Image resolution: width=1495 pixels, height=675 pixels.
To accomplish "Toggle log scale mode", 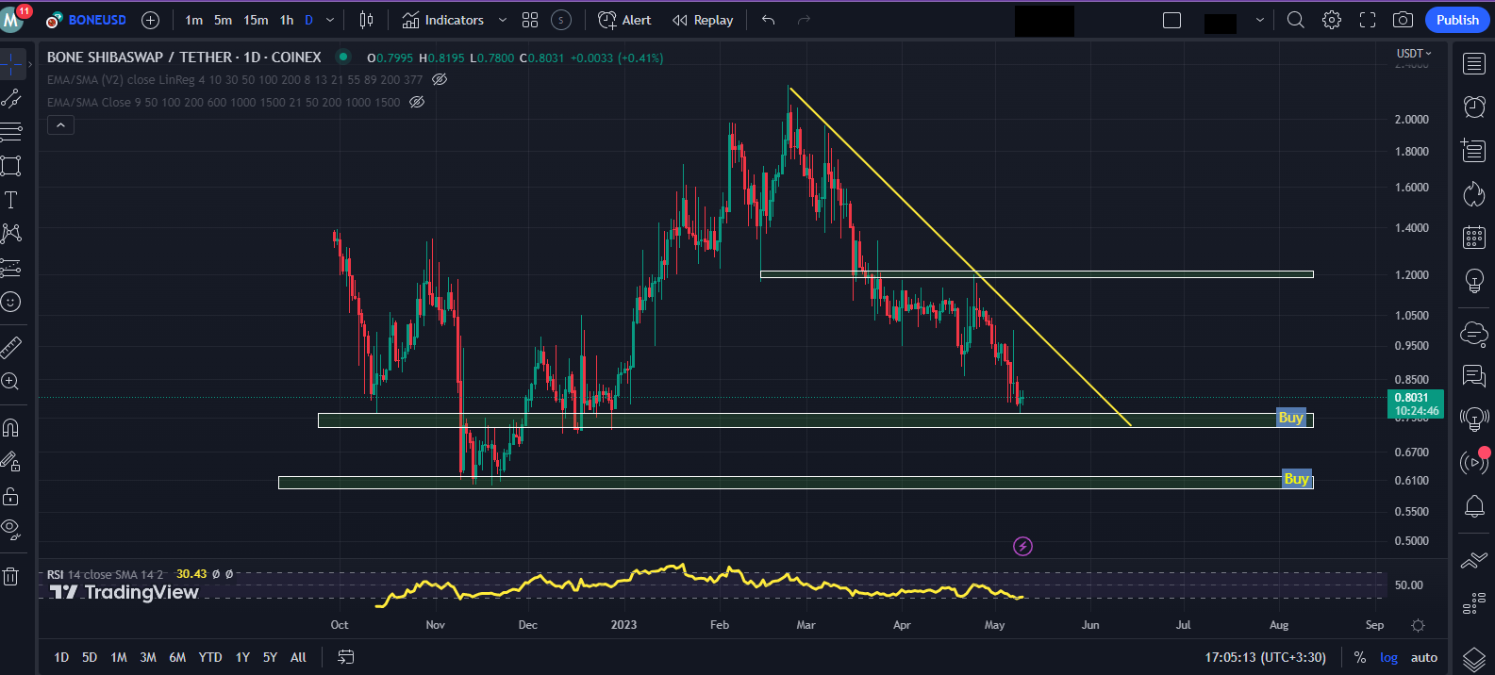I will [1388, 657].
